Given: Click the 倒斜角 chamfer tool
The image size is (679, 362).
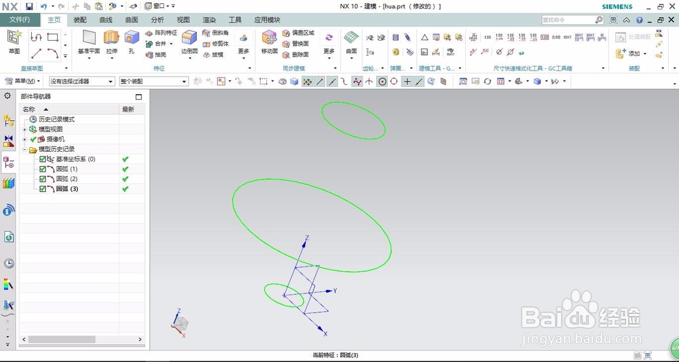Looking at the screenshot, I should tap(215, 33).
